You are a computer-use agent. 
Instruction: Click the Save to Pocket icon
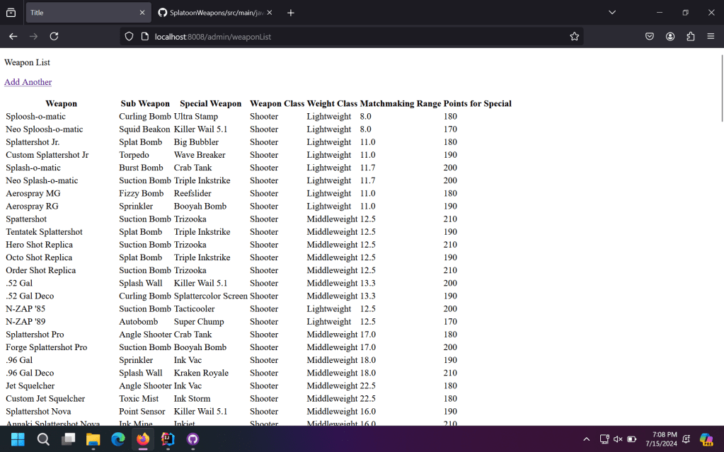point(650,36)
